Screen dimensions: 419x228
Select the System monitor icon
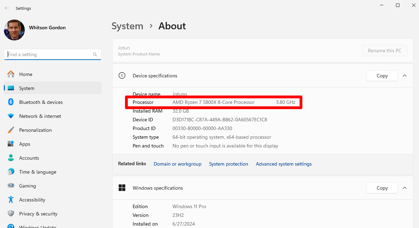[11, 88]
